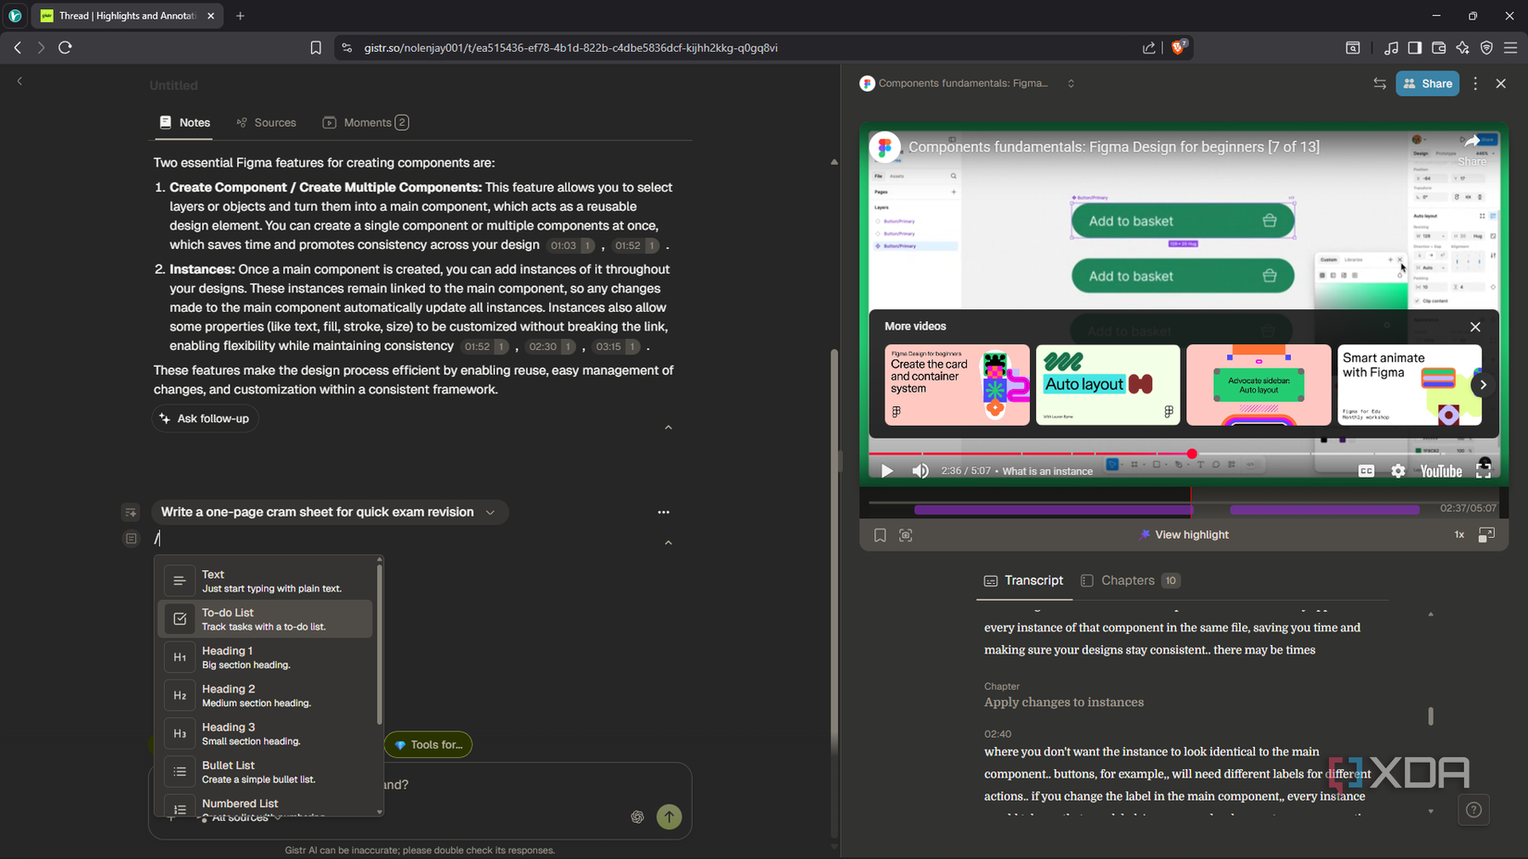Click the collapse sidebar arrow at top left

(19, 81)
